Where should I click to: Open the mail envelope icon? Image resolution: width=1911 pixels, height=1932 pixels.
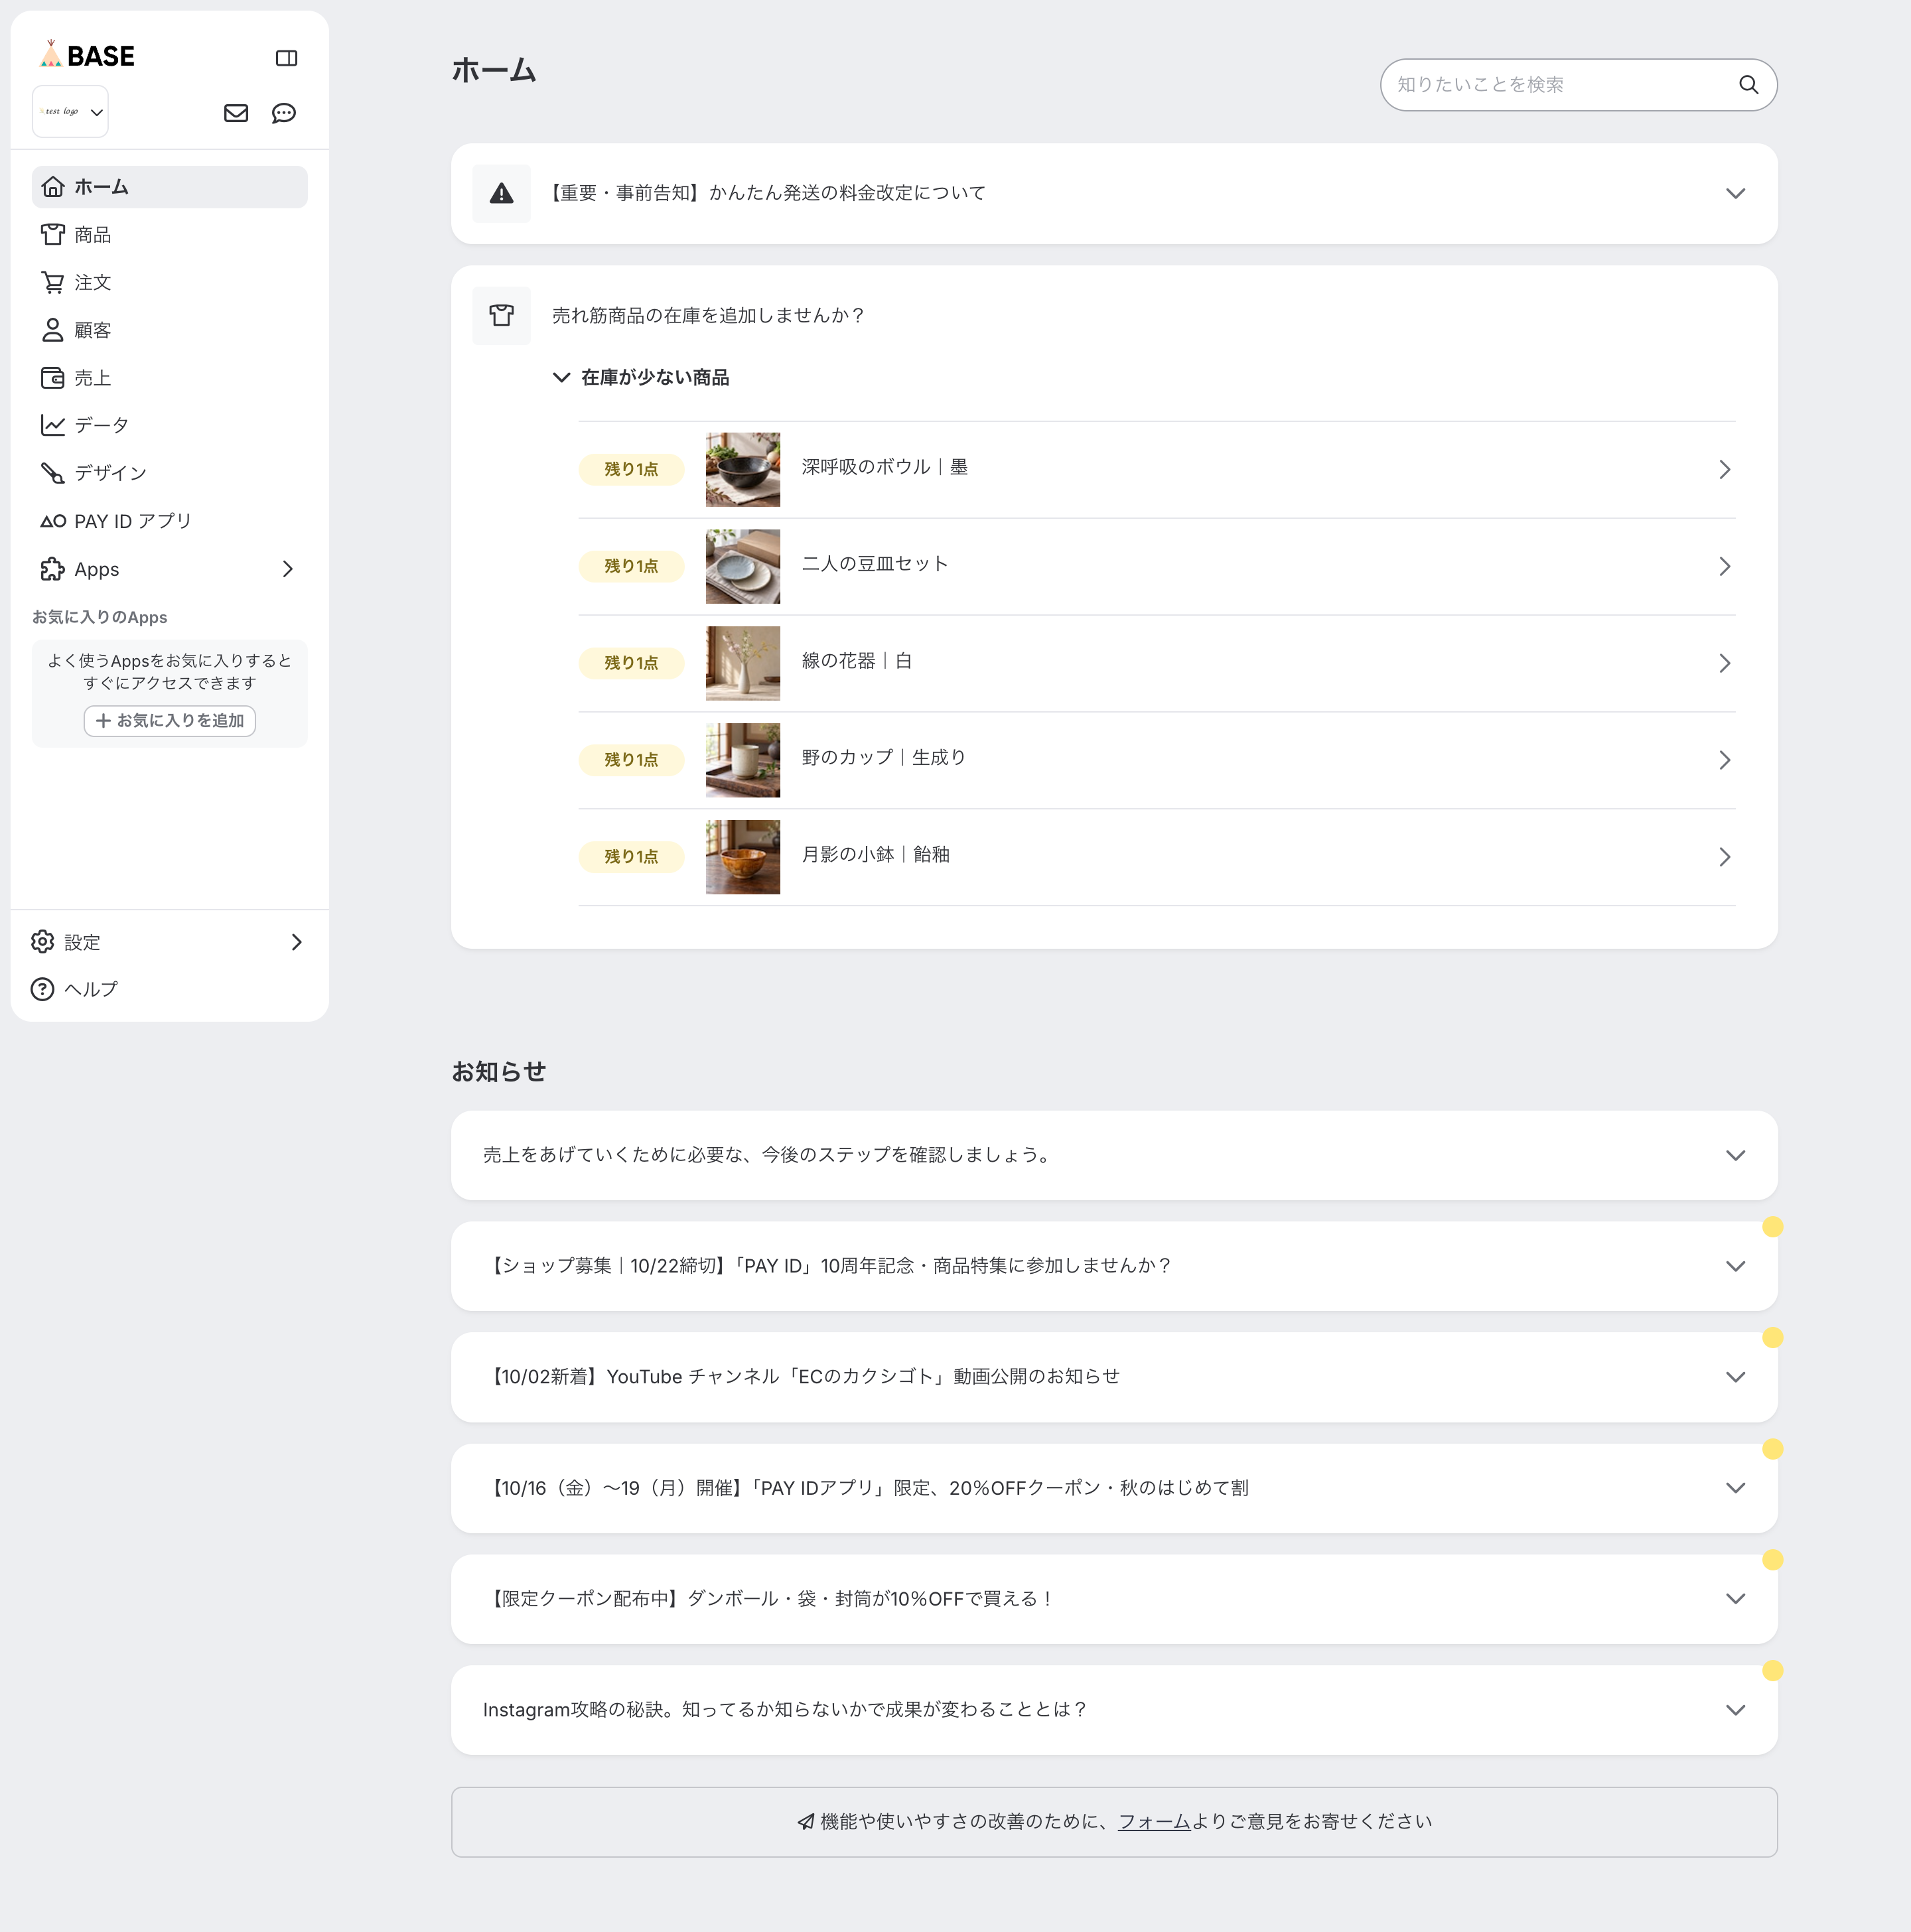point(236,113)
